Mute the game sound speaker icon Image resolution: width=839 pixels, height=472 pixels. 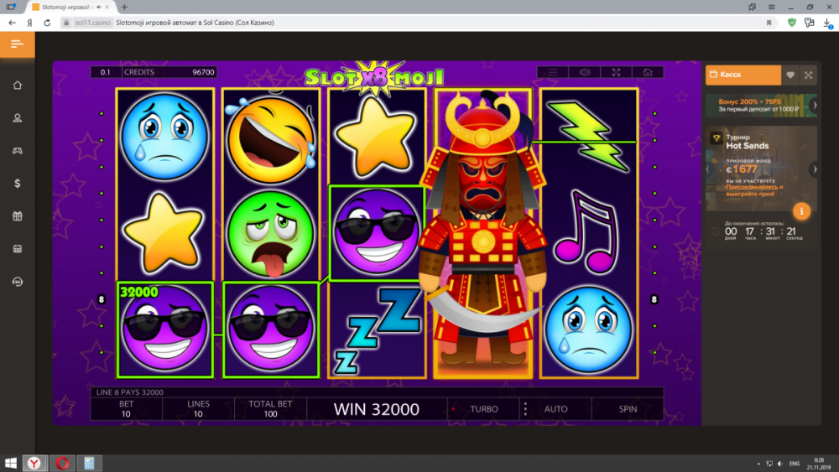[584, 72]
